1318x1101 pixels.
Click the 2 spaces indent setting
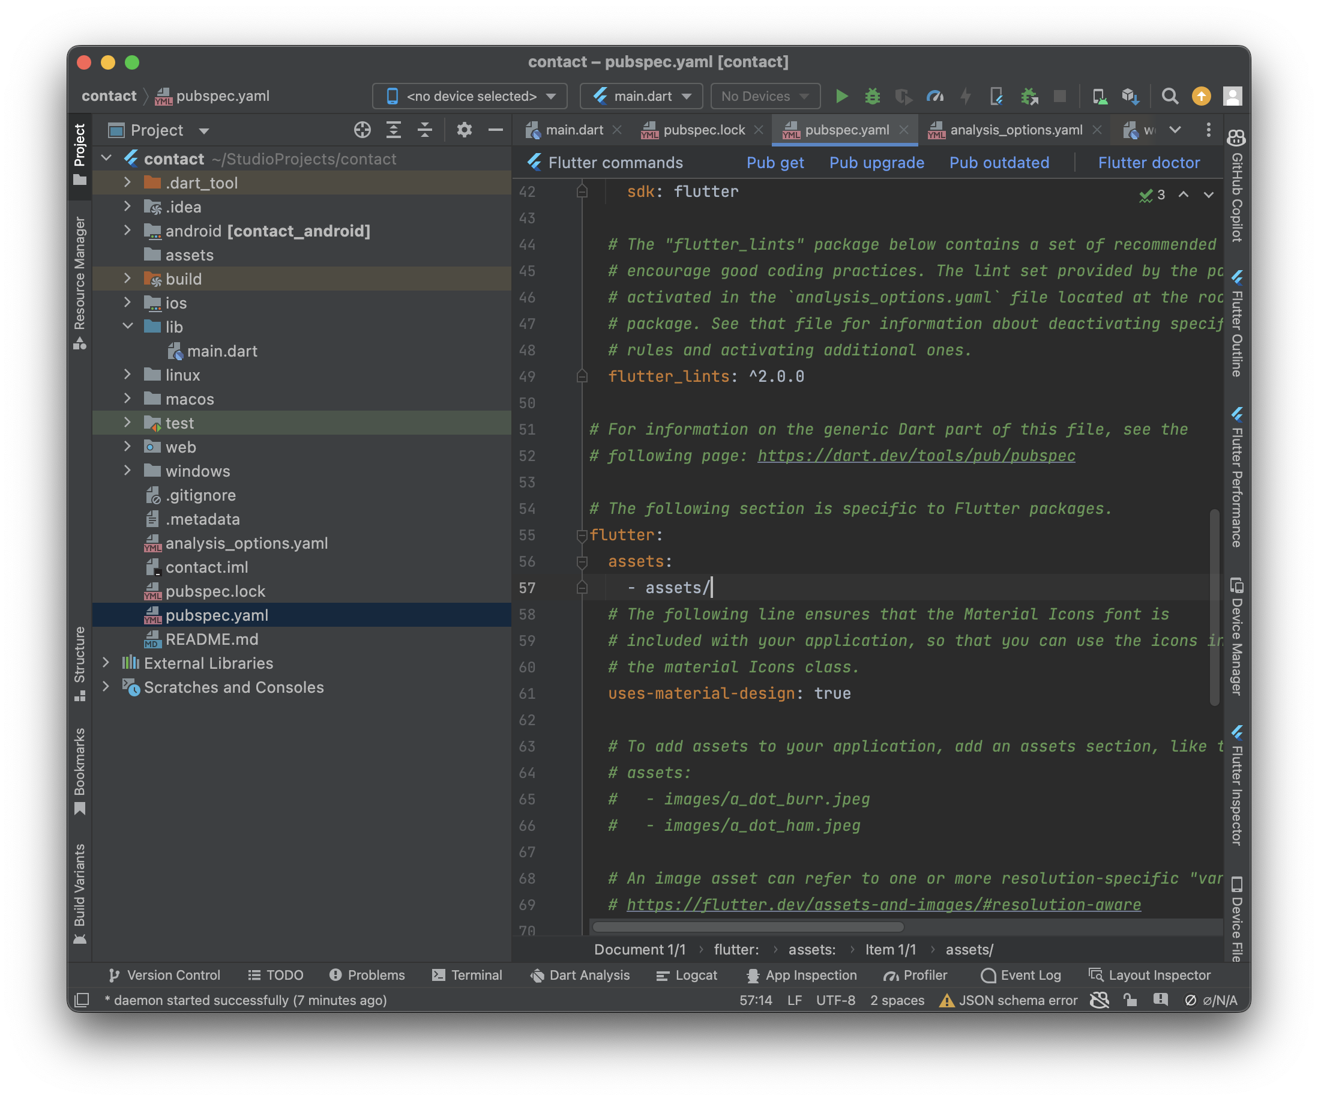click(x=897, y=1000)
